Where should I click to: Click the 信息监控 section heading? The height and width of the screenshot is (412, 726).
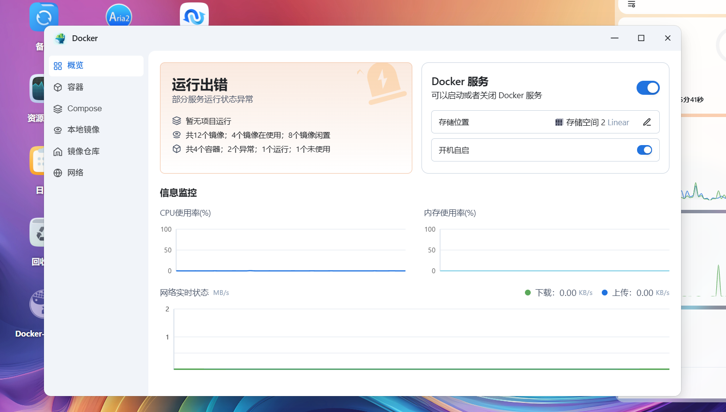coord(178,193)
